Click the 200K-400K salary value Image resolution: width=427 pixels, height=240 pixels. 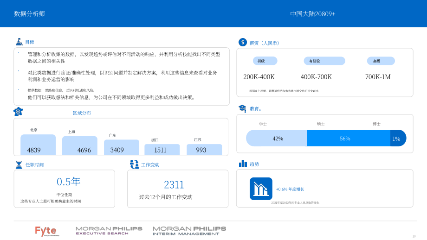point(259,77)
